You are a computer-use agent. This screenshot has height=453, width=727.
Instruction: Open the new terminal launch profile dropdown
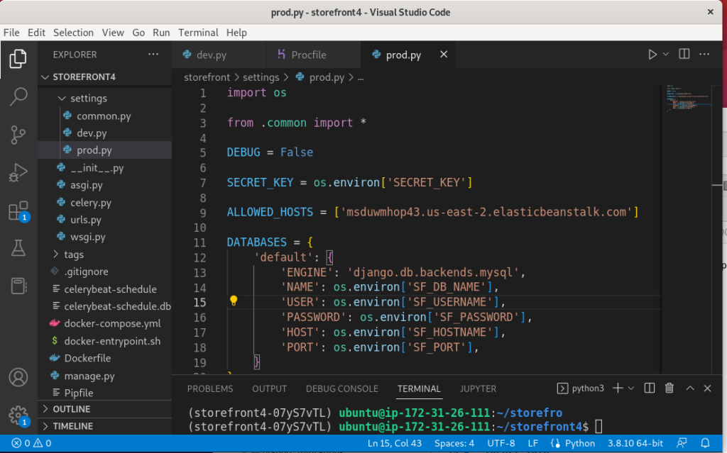631,388
